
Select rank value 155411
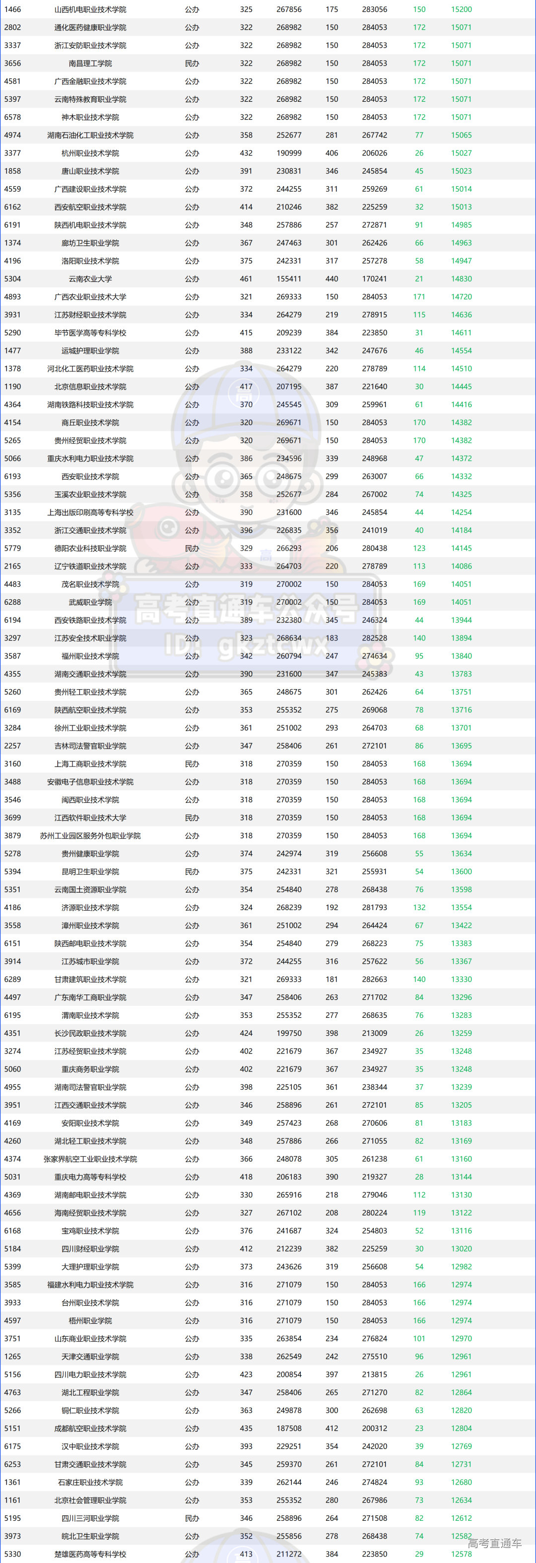[x=289, y=279]
